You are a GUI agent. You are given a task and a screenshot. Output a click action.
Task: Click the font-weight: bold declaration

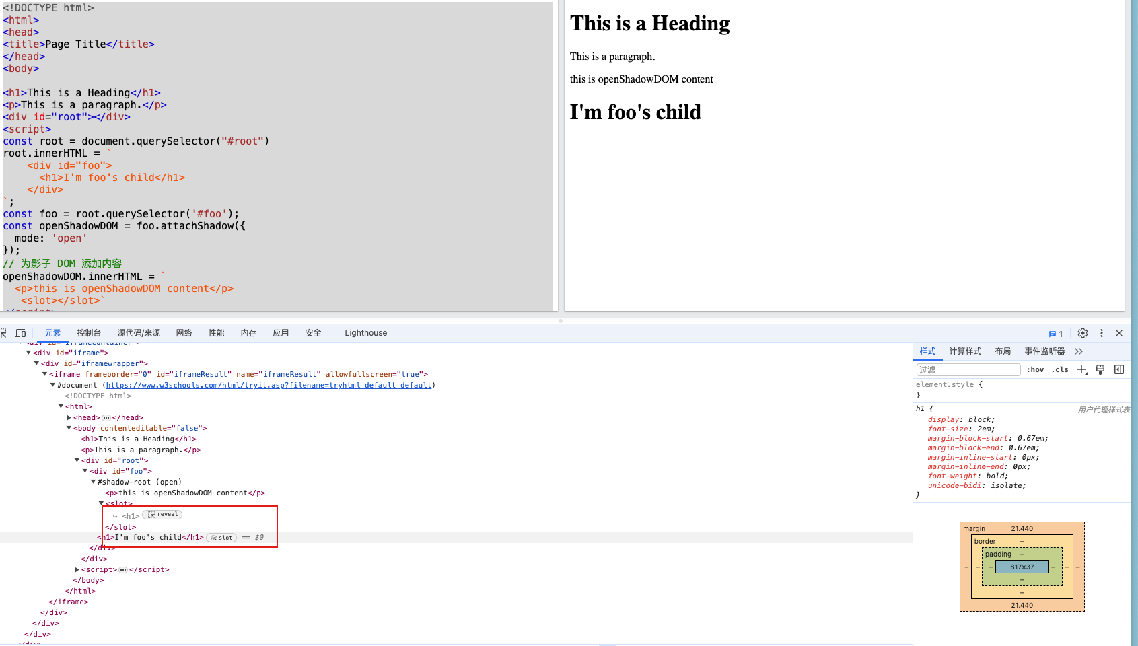pos(968,476)
